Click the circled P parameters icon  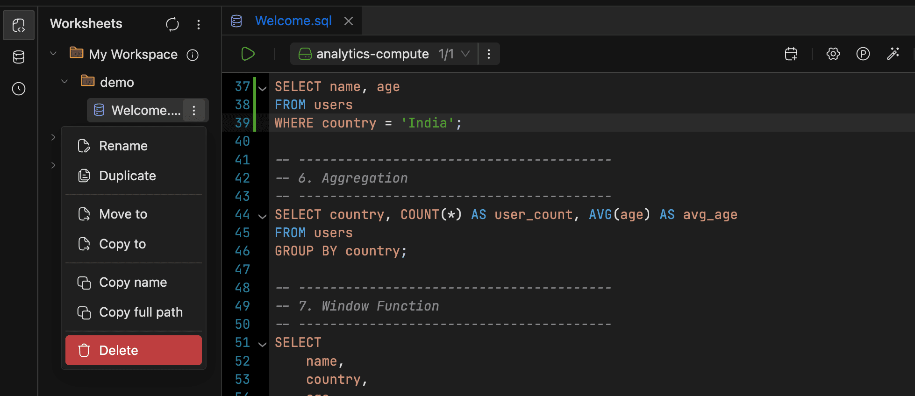tap(863, 54)
